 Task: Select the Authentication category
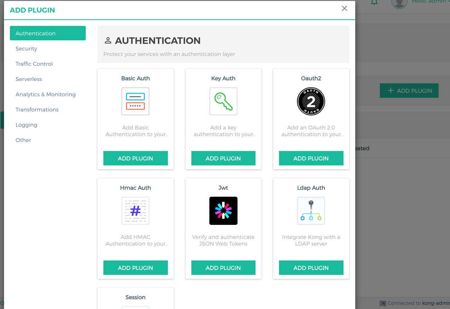tap(48, 33)
